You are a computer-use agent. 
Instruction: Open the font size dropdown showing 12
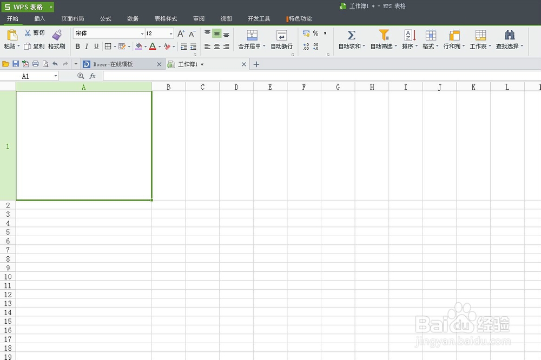tap(171, 34)
